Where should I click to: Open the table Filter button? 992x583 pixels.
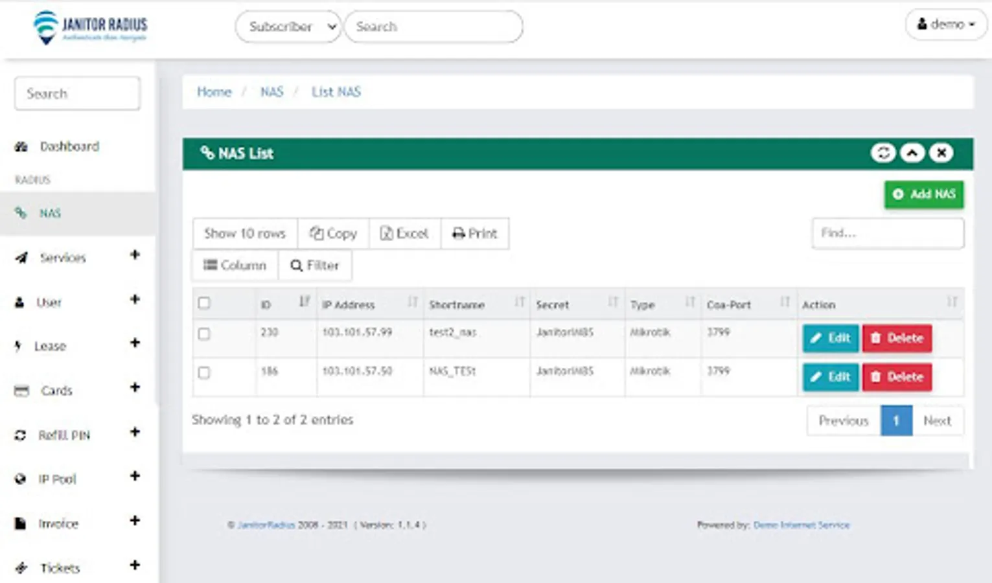315,266
